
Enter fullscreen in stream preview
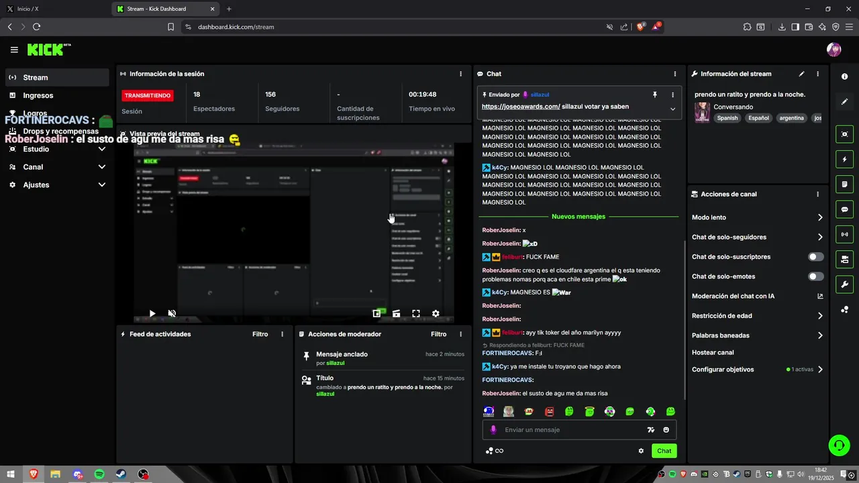pyautogui.click(x=416, y=313)
